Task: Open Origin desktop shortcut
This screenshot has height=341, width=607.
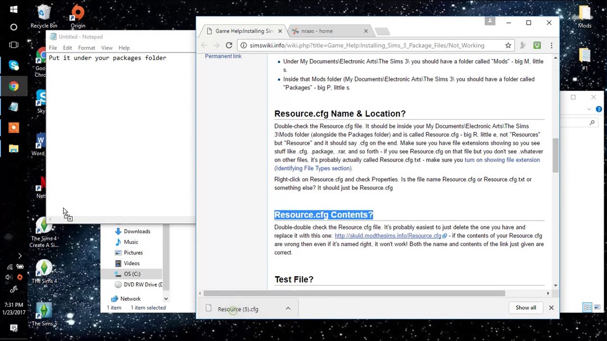Action: pyautogui.click(x=78, y=17)
